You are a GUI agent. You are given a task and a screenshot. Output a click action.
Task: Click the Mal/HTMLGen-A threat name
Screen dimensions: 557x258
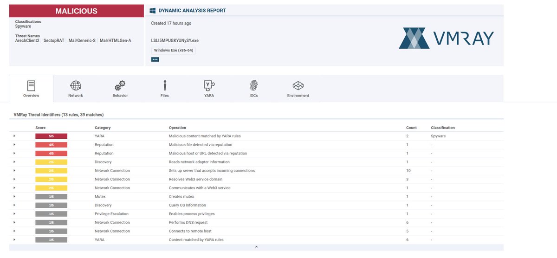(116, 40)
